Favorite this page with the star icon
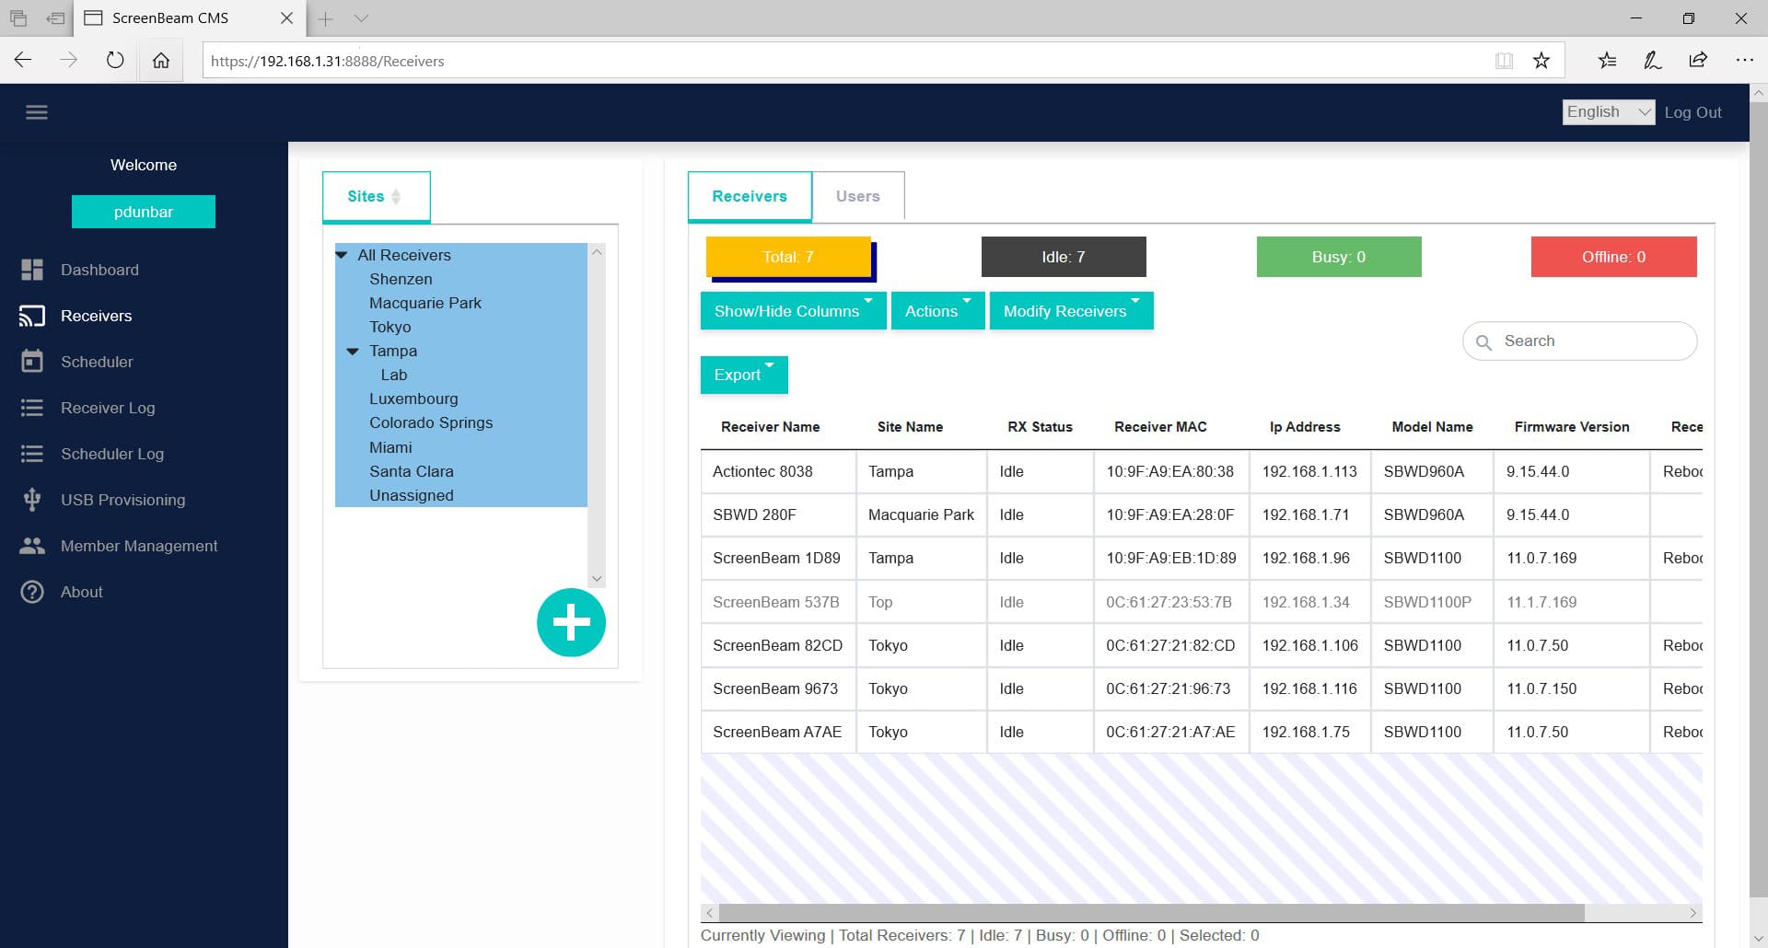 point(1541,61)
